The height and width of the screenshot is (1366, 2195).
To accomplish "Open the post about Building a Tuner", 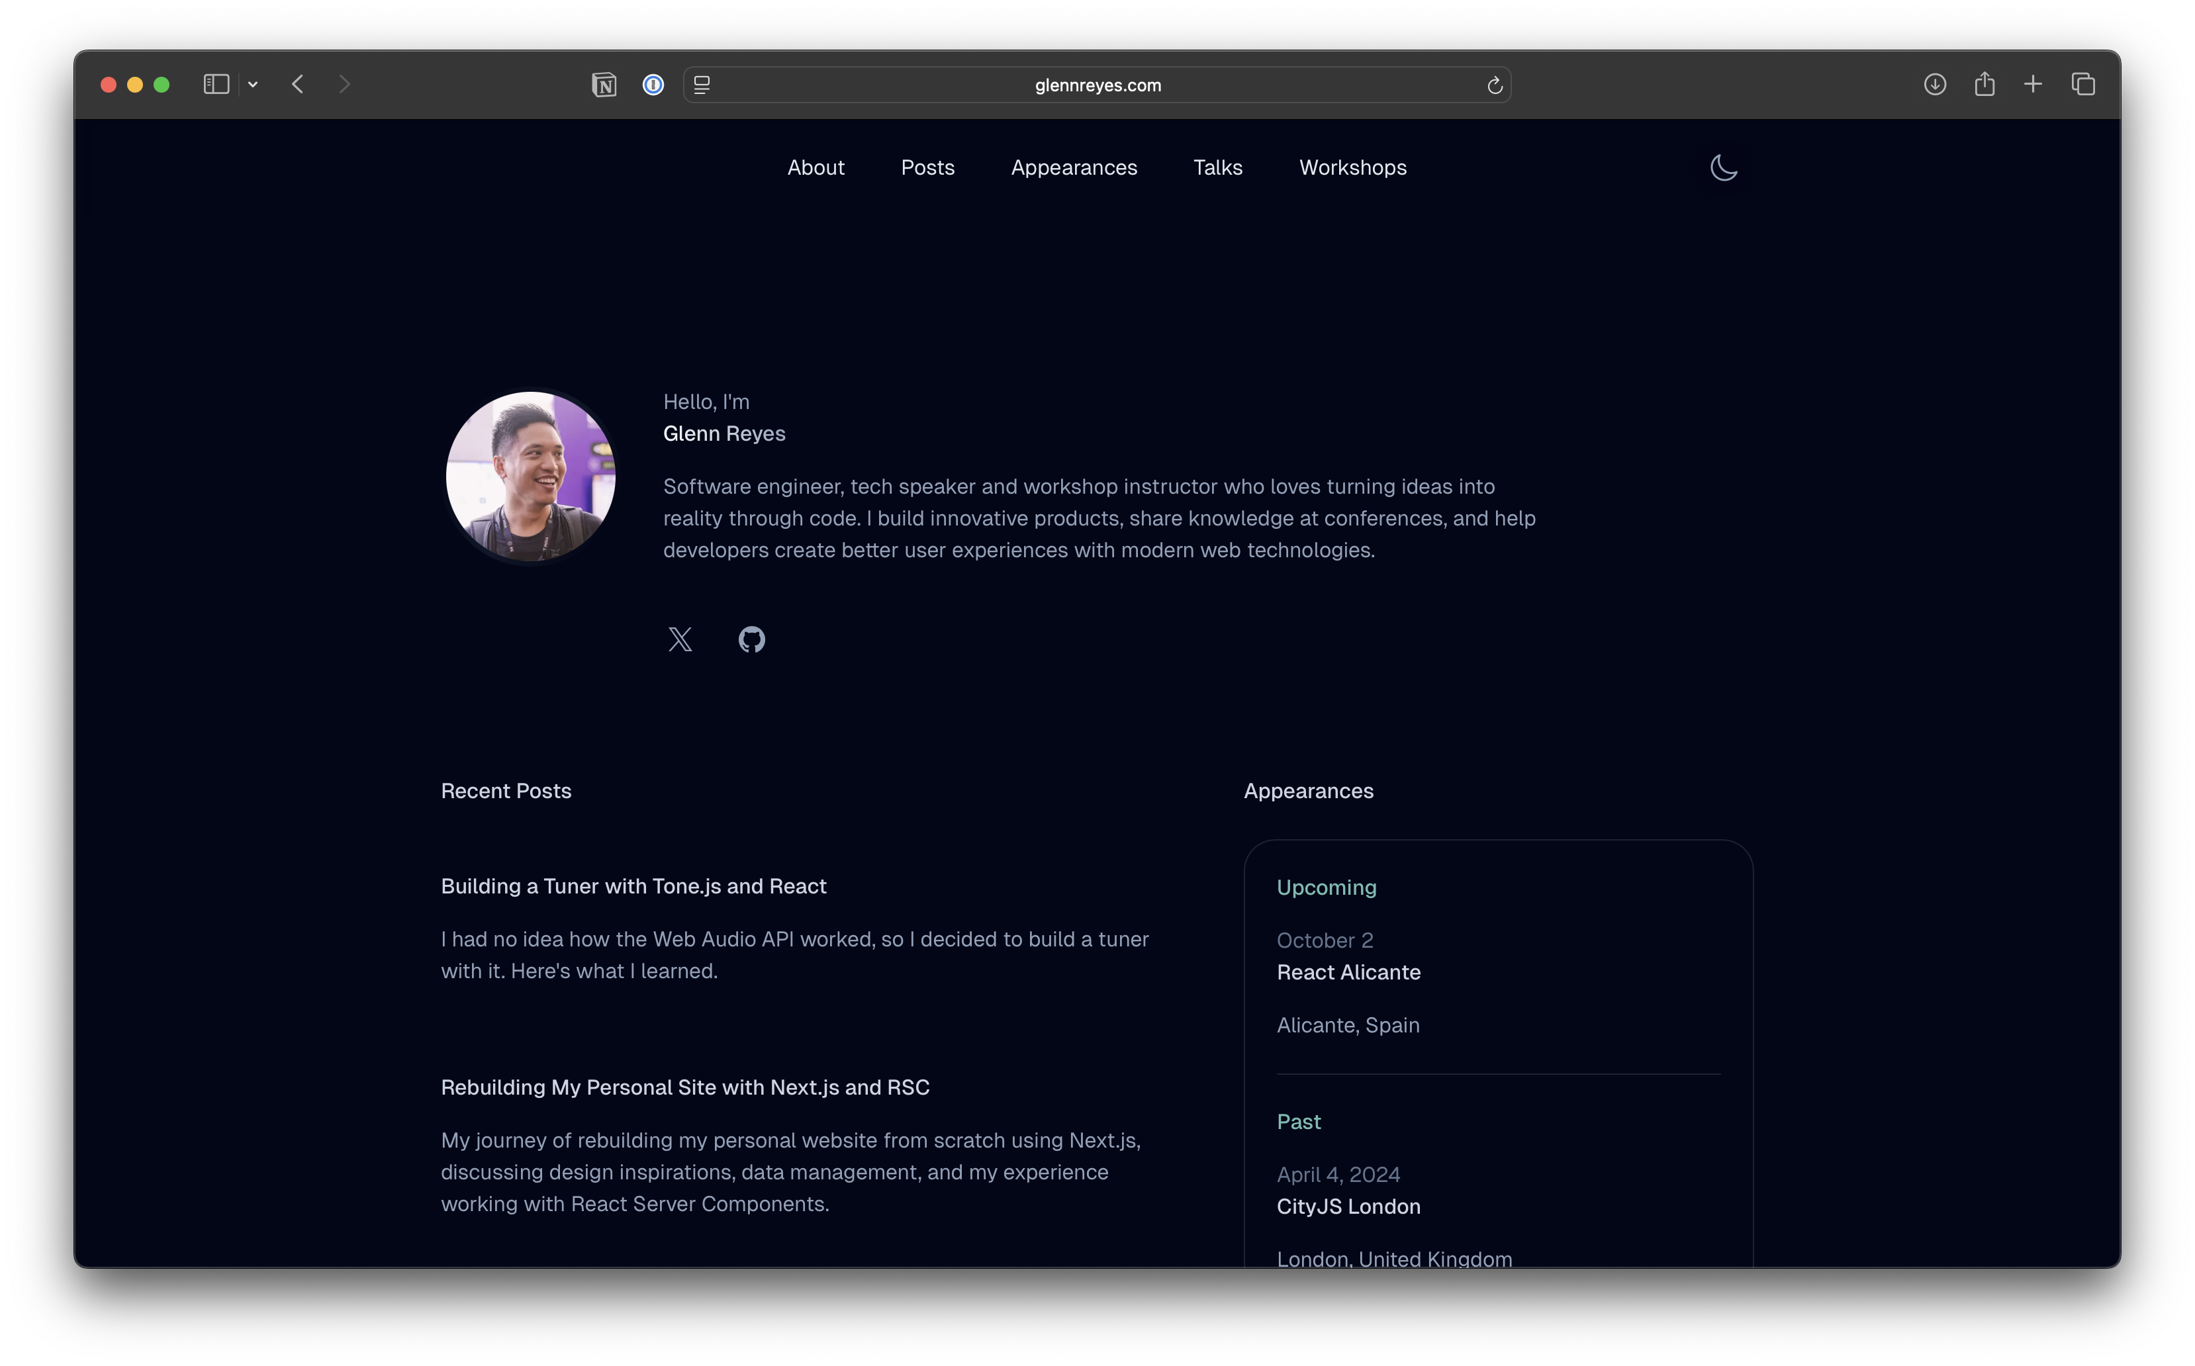I will point(633,886).
